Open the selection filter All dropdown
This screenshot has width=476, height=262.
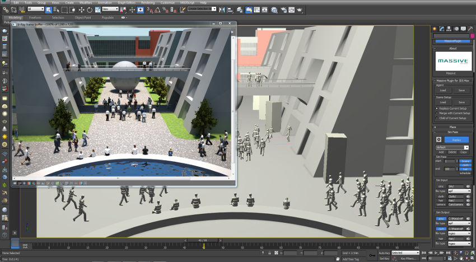pyautogui.click(x=36, y=10)
